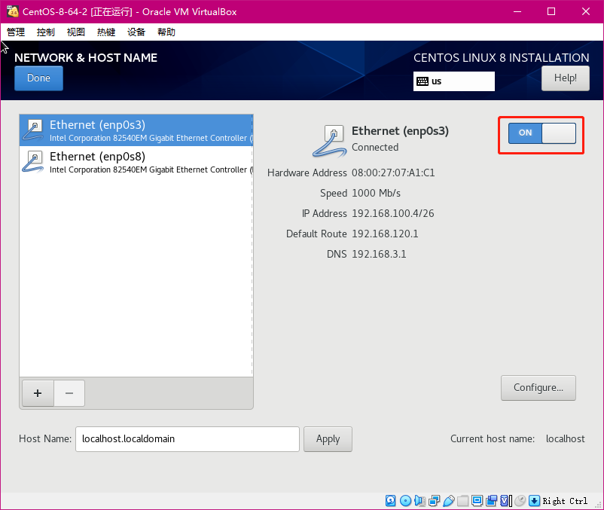Image resolution: width=604 pixels, height=510 pixels.
Task: Open the 管理 menu
Action: pyautogui.click(x=16, y=32)
